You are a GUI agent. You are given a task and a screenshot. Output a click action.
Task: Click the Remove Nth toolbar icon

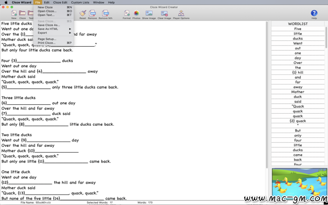coord(105,14)
